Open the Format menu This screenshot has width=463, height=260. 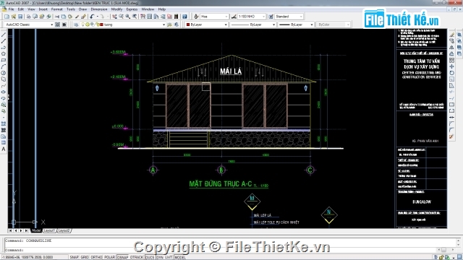click(x=56, y=9)
